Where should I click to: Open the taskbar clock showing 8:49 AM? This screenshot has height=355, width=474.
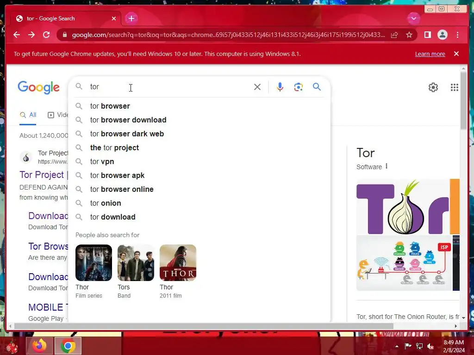[454, 346]
